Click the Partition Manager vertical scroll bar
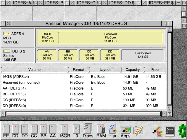The width and height of the screenshot is (187, 140). [x=169, y=69]
